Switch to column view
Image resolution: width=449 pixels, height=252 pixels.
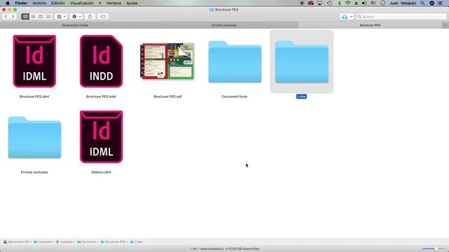tap(41, 17)
